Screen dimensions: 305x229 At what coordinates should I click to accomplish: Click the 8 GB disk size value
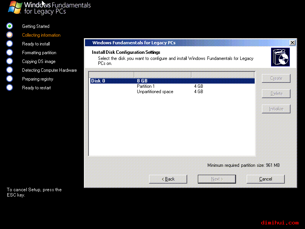coord(142,81)
